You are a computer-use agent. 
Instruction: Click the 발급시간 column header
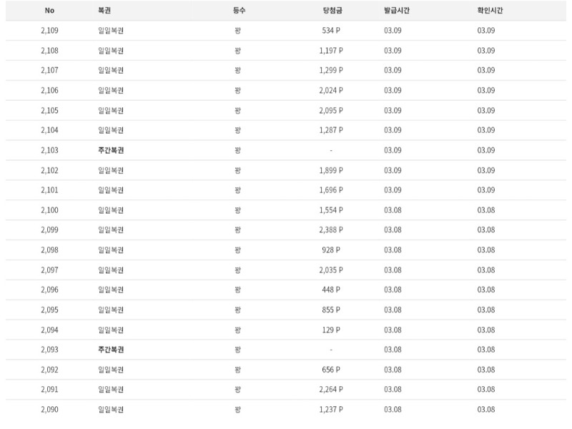click(x=397, y=11)
